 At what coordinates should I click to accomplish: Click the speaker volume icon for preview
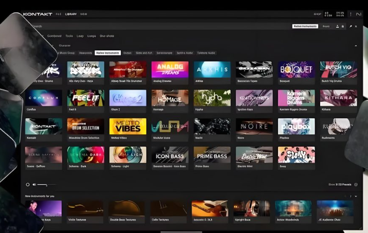34,184
